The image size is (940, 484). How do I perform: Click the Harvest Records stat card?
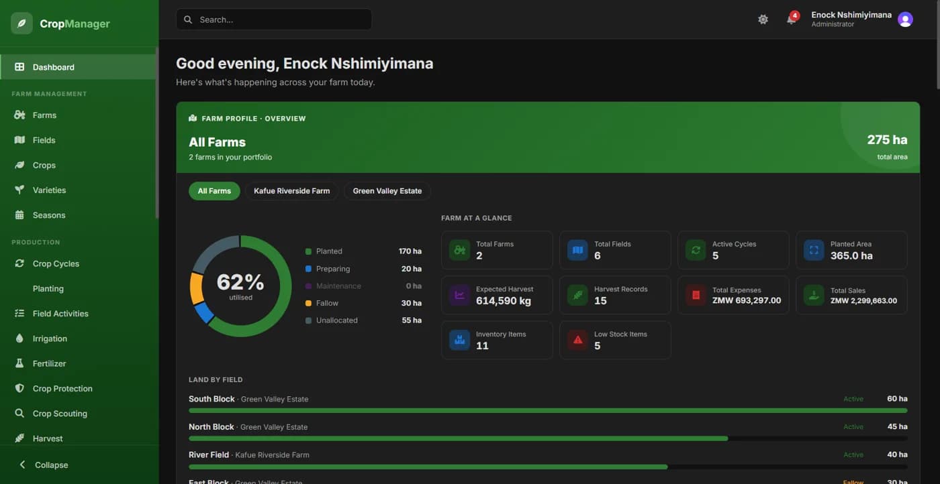click(x=615, y=295)
